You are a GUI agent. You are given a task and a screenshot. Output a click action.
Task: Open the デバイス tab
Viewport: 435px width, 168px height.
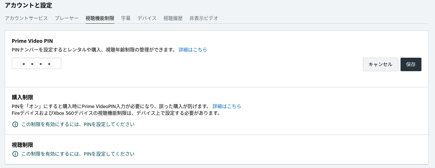[147, 18]
